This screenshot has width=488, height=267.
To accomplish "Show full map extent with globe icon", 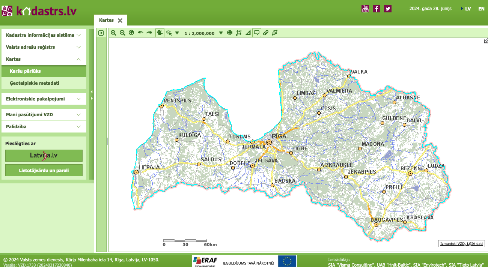I will click(x=131, y=33).
